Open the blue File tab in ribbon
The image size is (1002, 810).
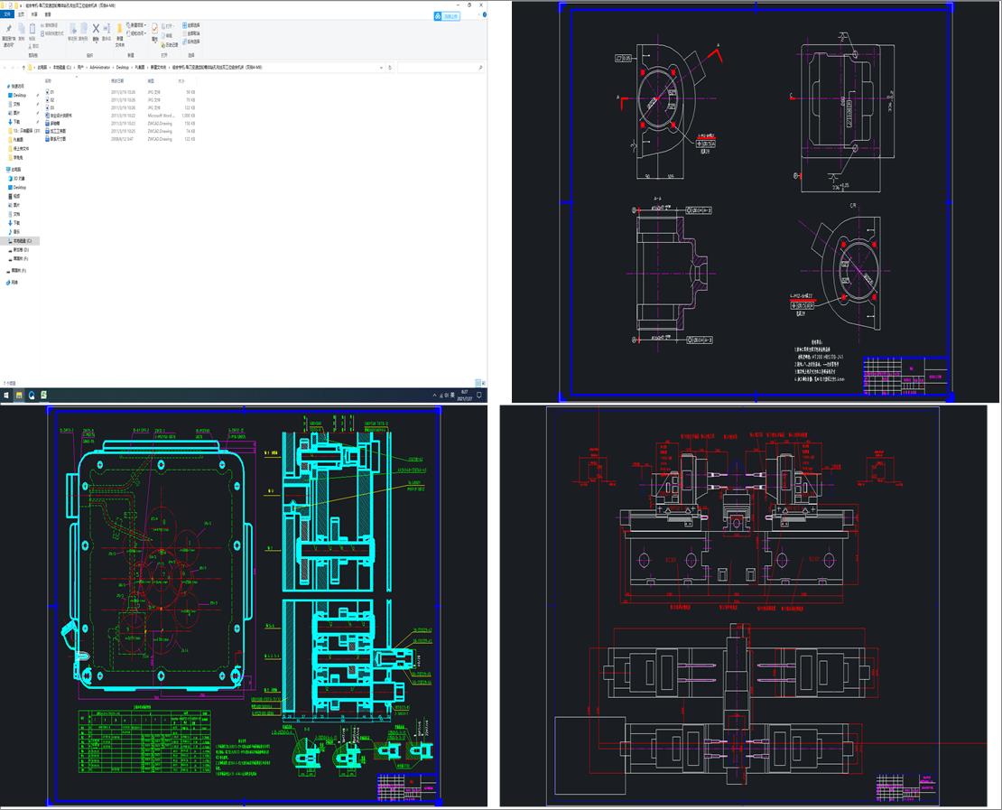pyautogui.click(x=8, y=14)
